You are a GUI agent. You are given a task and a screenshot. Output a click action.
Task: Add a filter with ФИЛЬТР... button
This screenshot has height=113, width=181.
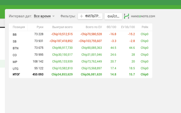coord(90,16)
